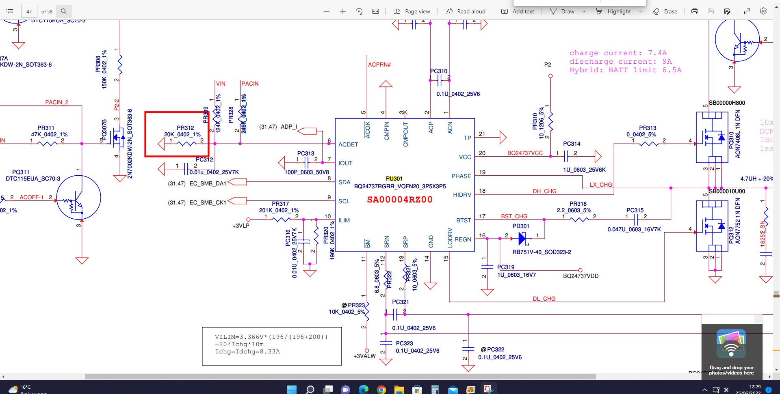Click the BQ24737VDD label
The height and width of the screenshot is (394, 780).
click(581, 276)
